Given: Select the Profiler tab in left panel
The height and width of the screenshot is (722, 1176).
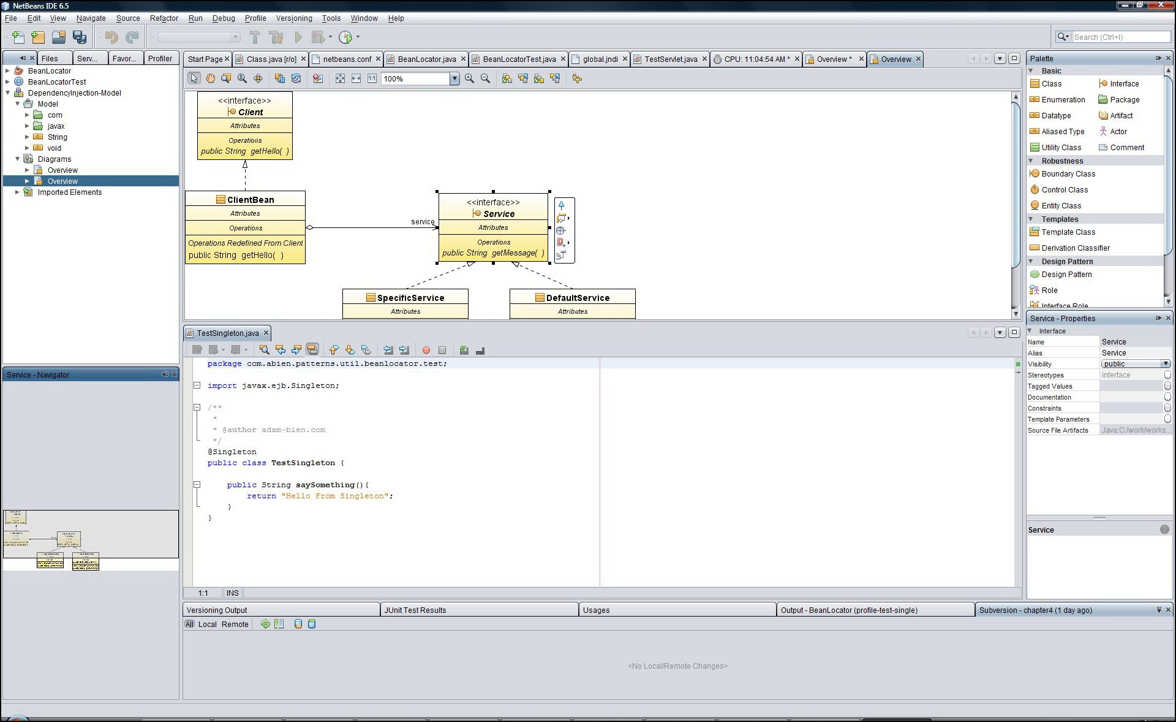Looking at the screenshot, I should tap(160, 58).
